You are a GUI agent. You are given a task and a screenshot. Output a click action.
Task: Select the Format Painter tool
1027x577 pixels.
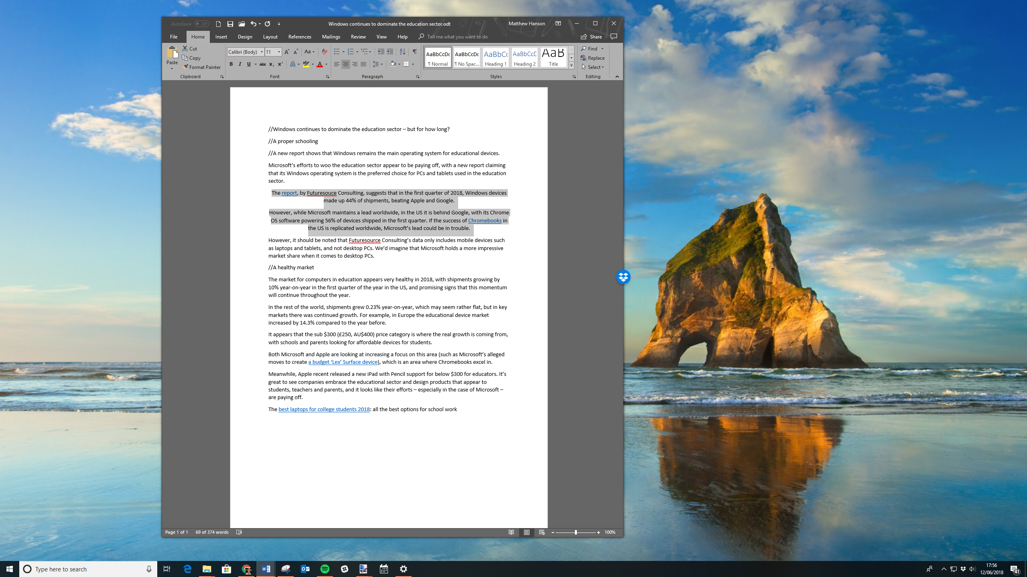[203, 67]
